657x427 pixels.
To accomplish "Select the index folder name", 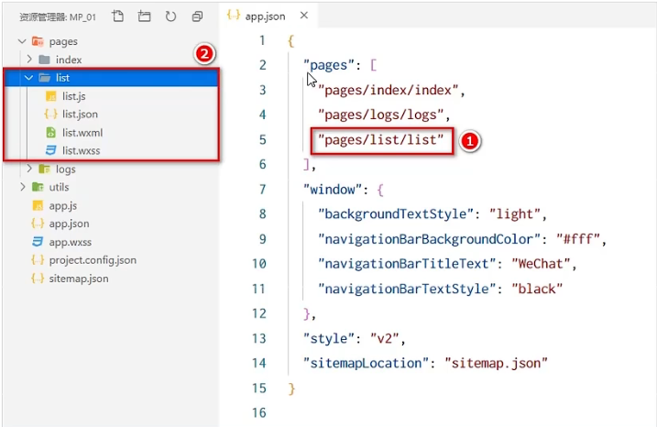I will pyautogui.click(x=69, y=60).
